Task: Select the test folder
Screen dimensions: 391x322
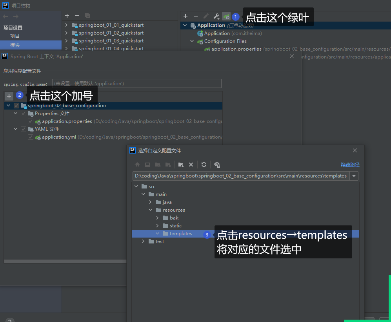Action: click(160, 241)
